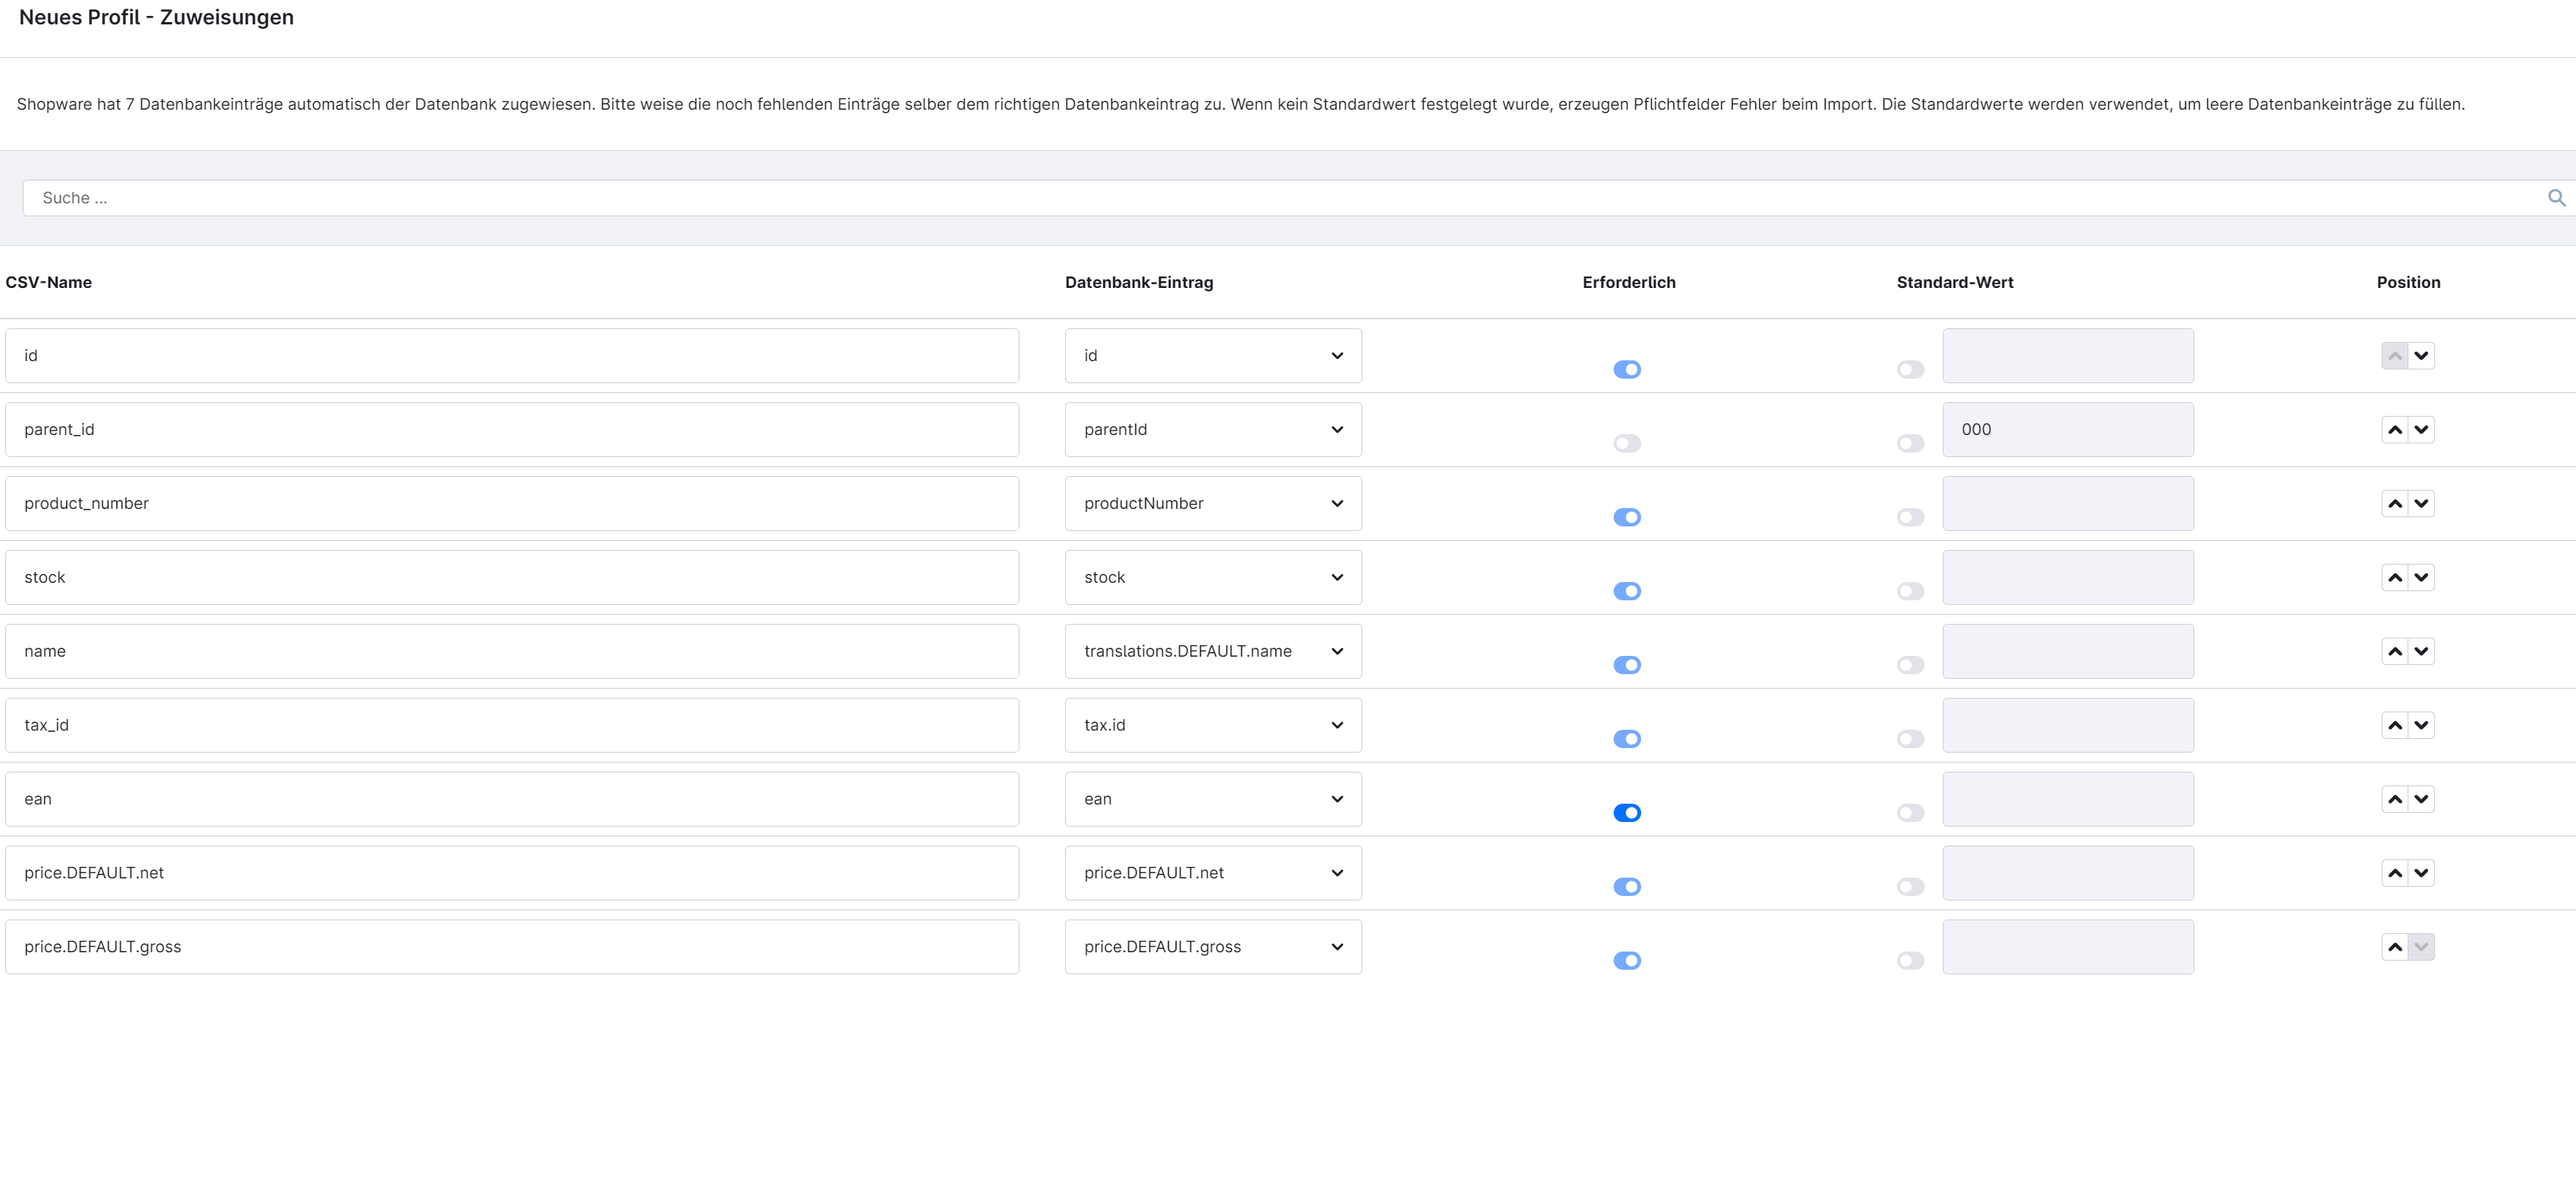The height and width of the screenshot is (1177, 2576).
Task: Move the id row down
Action: point(2421,356)
